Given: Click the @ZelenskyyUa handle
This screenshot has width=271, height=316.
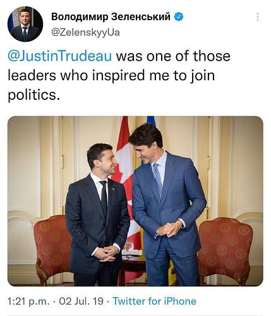Looking at the screenshot, I should (85, 32).
